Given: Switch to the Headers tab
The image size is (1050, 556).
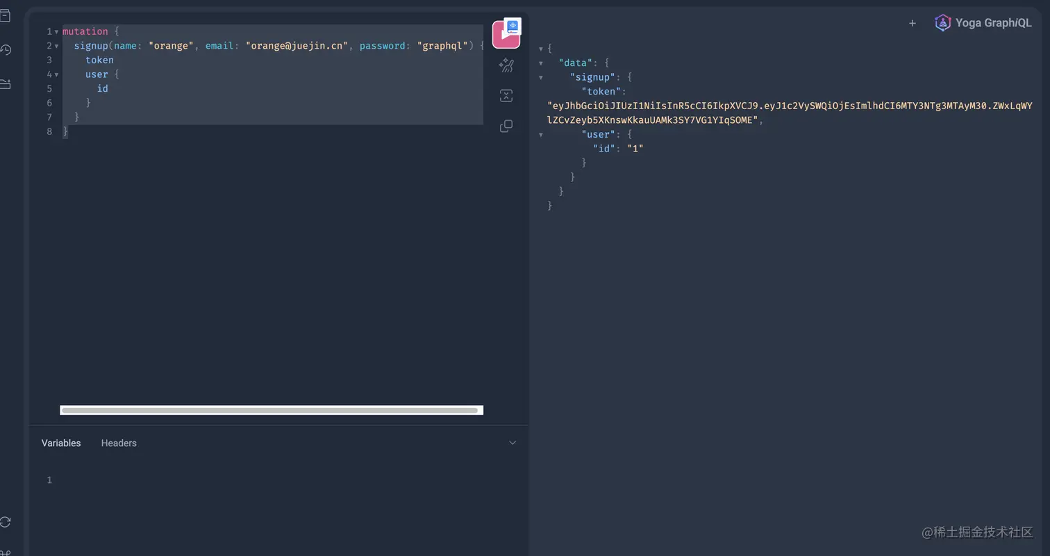Looking at the screenshot, I should tap(119, 443).
